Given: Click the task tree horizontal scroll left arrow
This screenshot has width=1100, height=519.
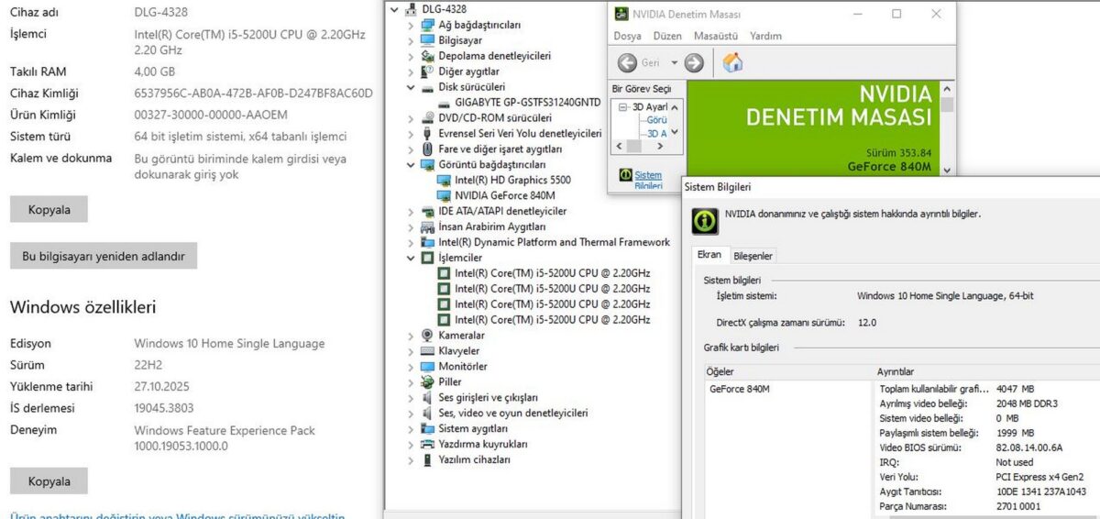Looking at the screenshot, I should [x=618, y=147].
